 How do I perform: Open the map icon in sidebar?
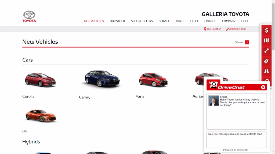(266, 40)
